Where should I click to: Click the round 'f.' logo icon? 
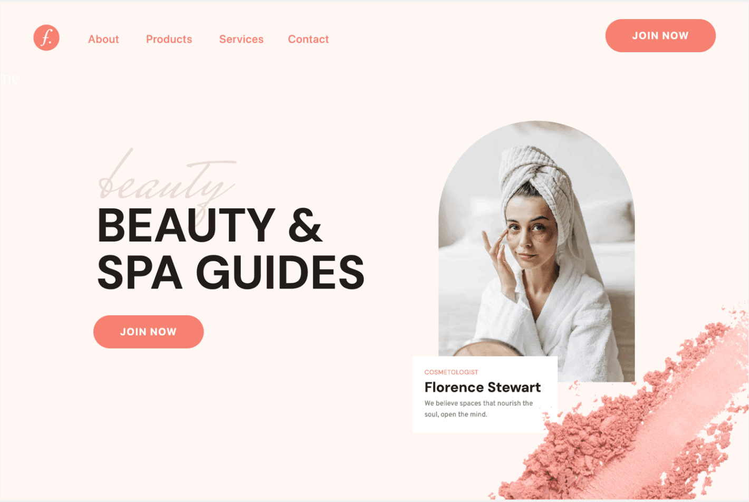46,38
